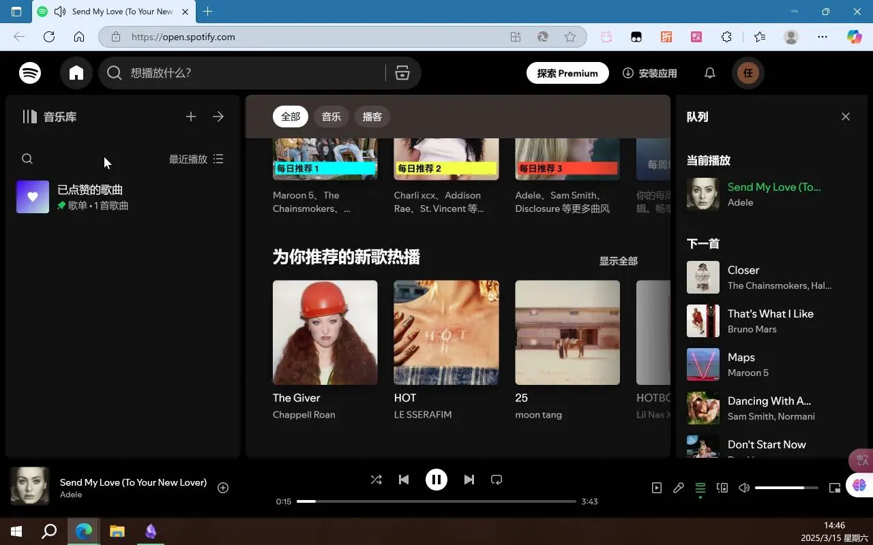Open Windows taskbar search
Image resolution: width=873 pixels, height=545 pixels.
point(49,531)
